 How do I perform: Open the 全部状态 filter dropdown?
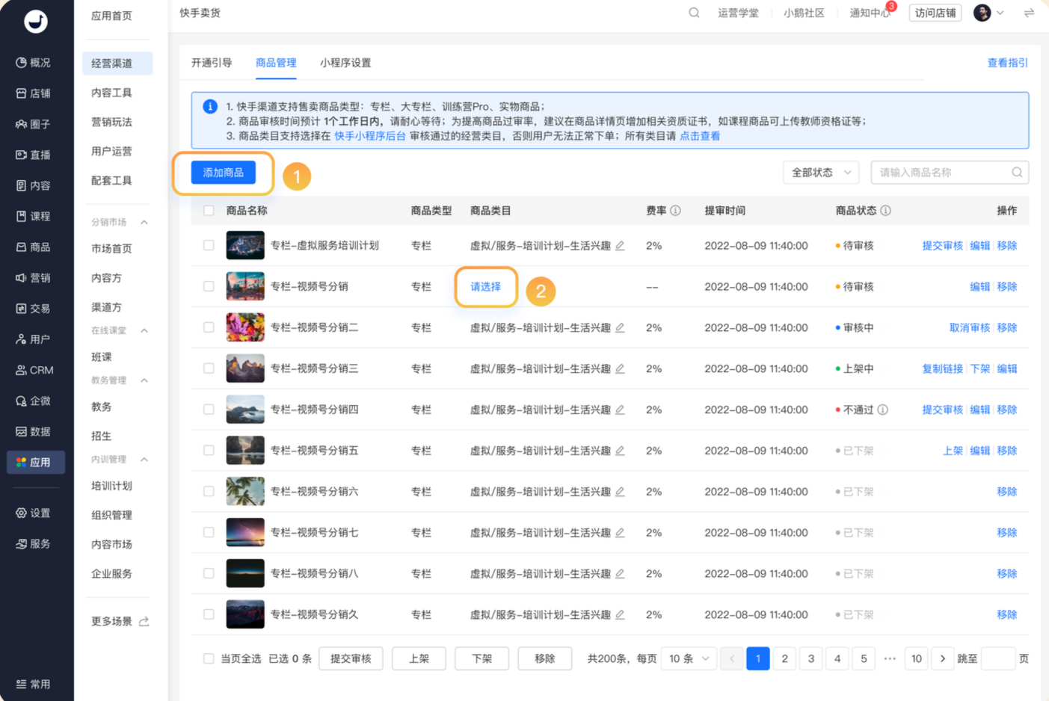pos(820,173)
